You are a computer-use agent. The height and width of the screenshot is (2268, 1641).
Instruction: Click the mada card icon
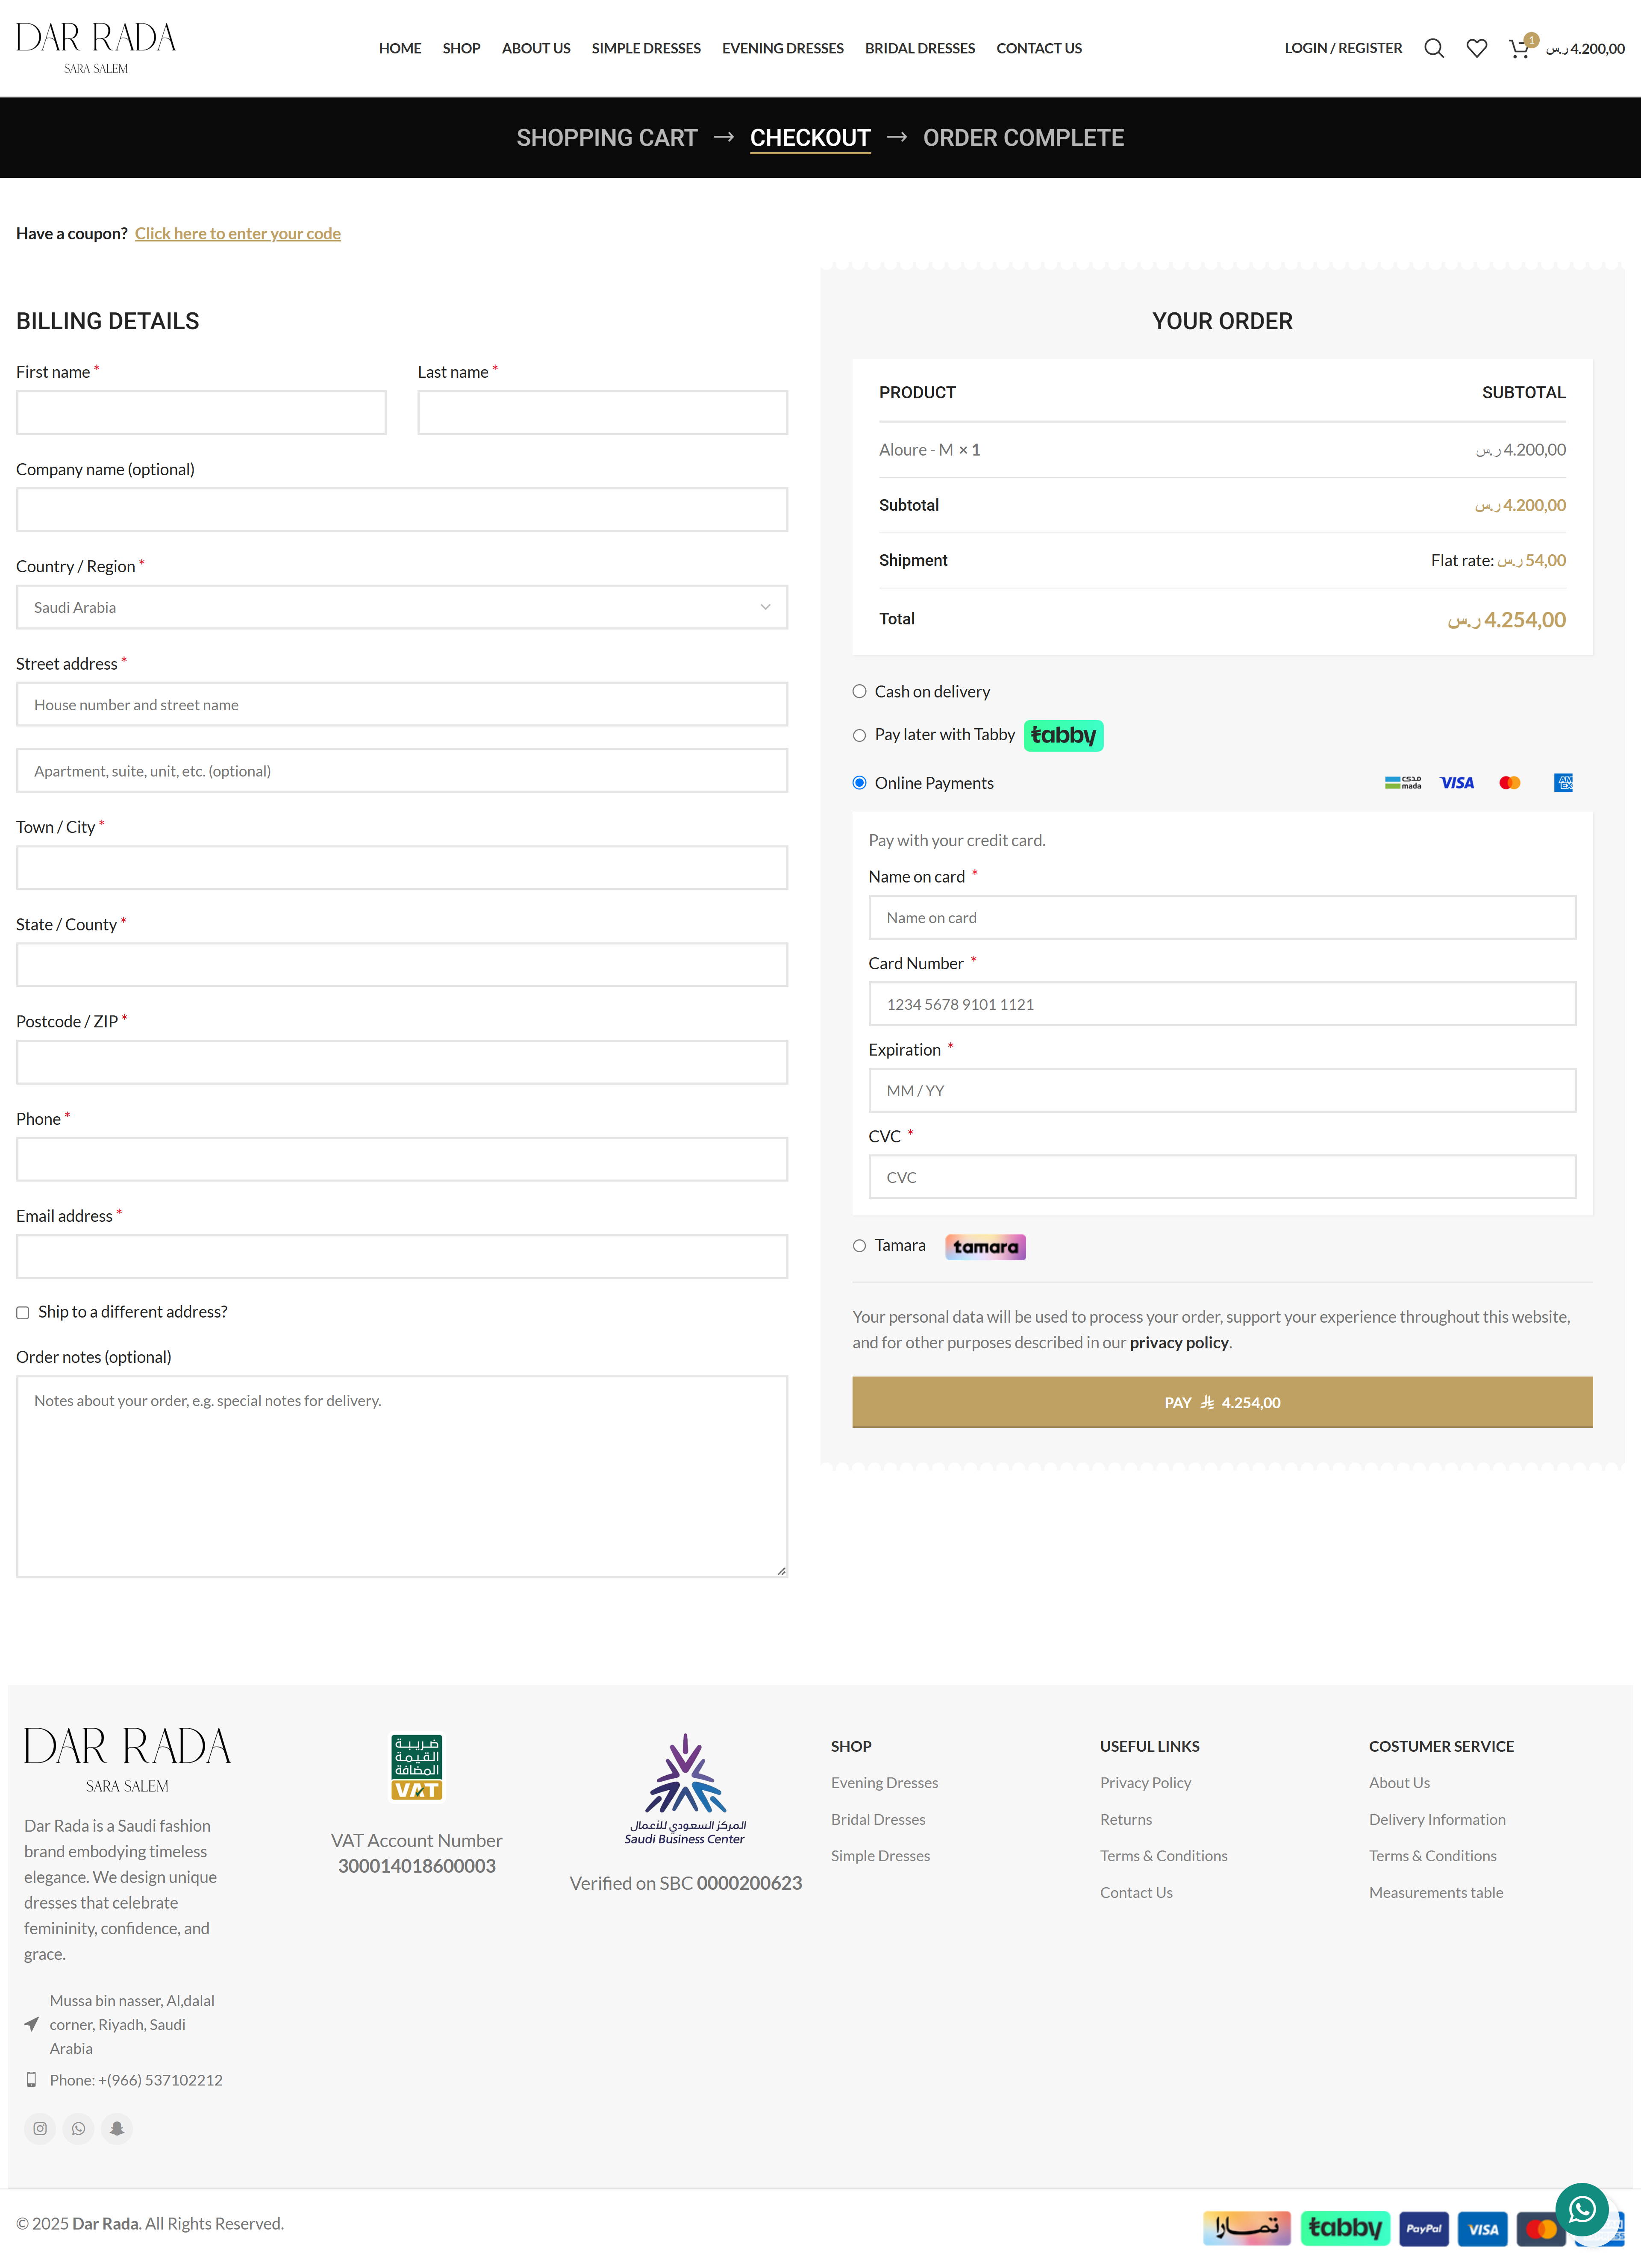[x=1402, y=782]
